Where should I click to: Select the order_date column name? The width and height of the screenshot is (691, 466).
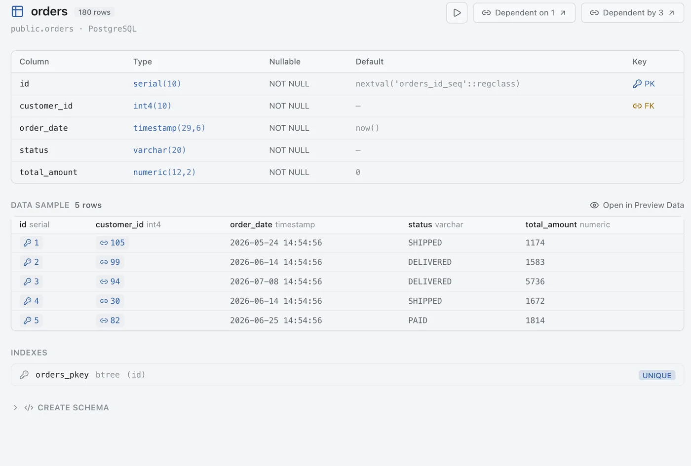click(x=43, y=128)
